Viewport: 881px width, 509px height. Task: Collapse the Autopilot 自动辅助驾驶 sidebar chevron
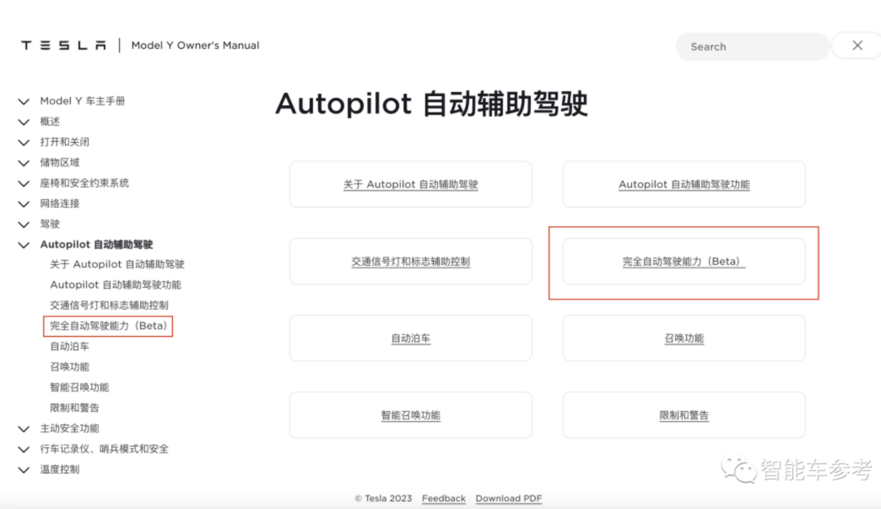(x=24, y=245)
